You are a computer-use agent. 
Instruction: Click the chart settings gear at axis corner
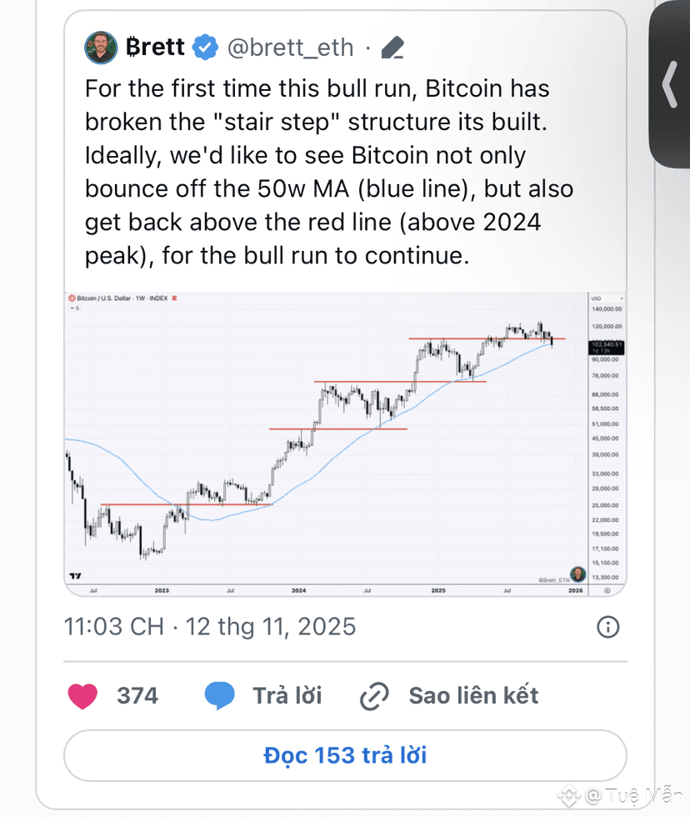pos(607,590)
